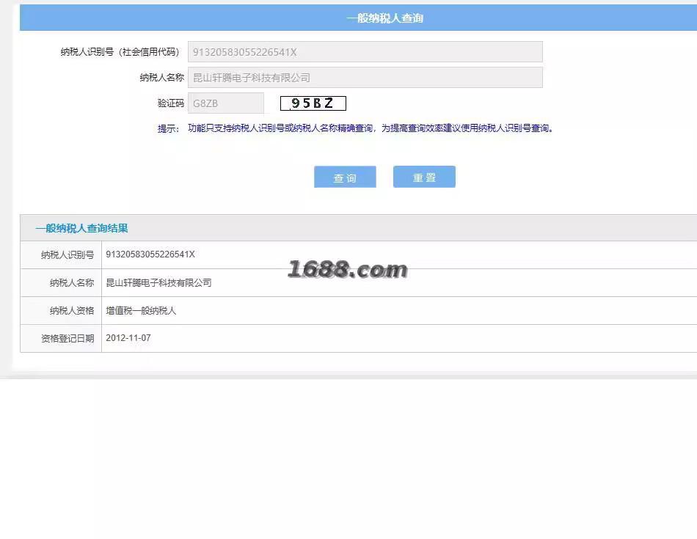Click the 纳税人名称 result row label
The image size is (697, 539).
[x=72, y=282]
